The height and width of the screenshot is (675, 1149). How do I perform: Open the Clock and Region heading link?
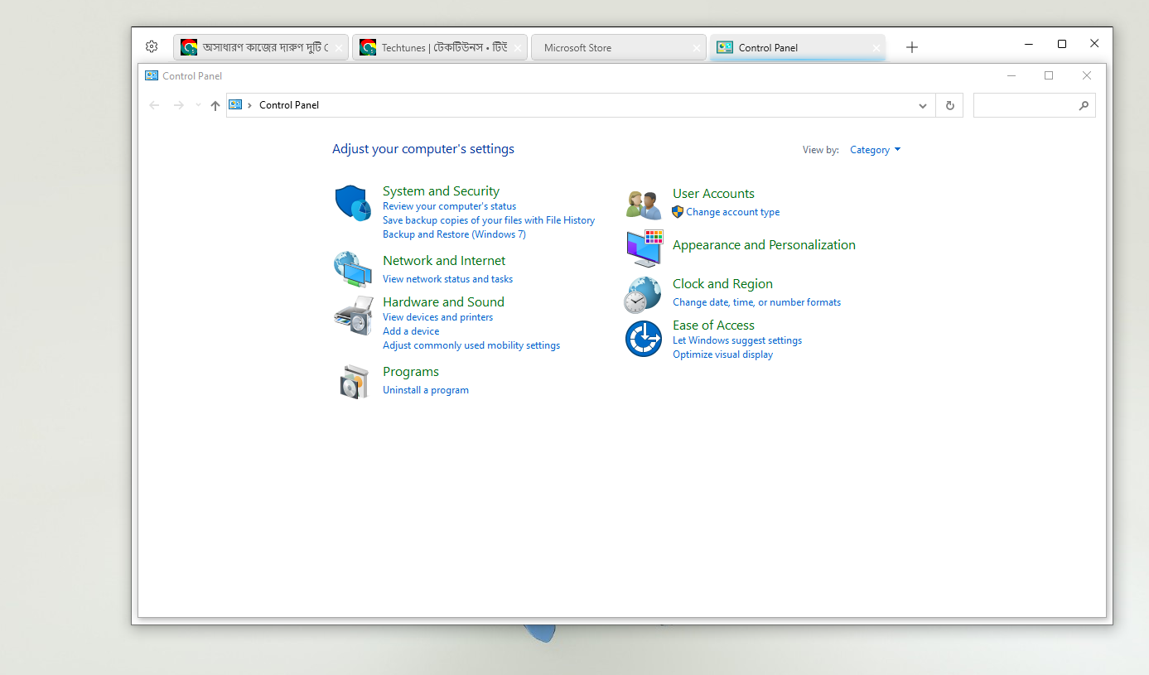(722, 284)
